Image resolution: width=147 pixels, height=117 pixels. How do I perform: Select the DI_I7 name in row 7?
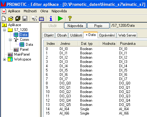64,79
